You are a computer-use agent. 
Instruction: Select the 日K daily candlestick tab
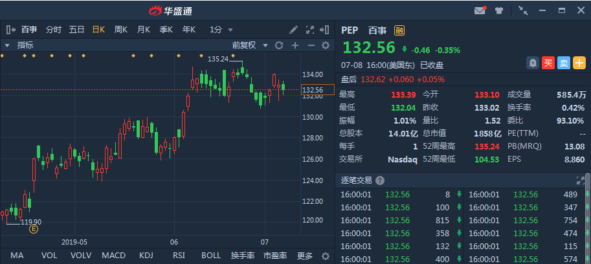click(x=99, y=30)
